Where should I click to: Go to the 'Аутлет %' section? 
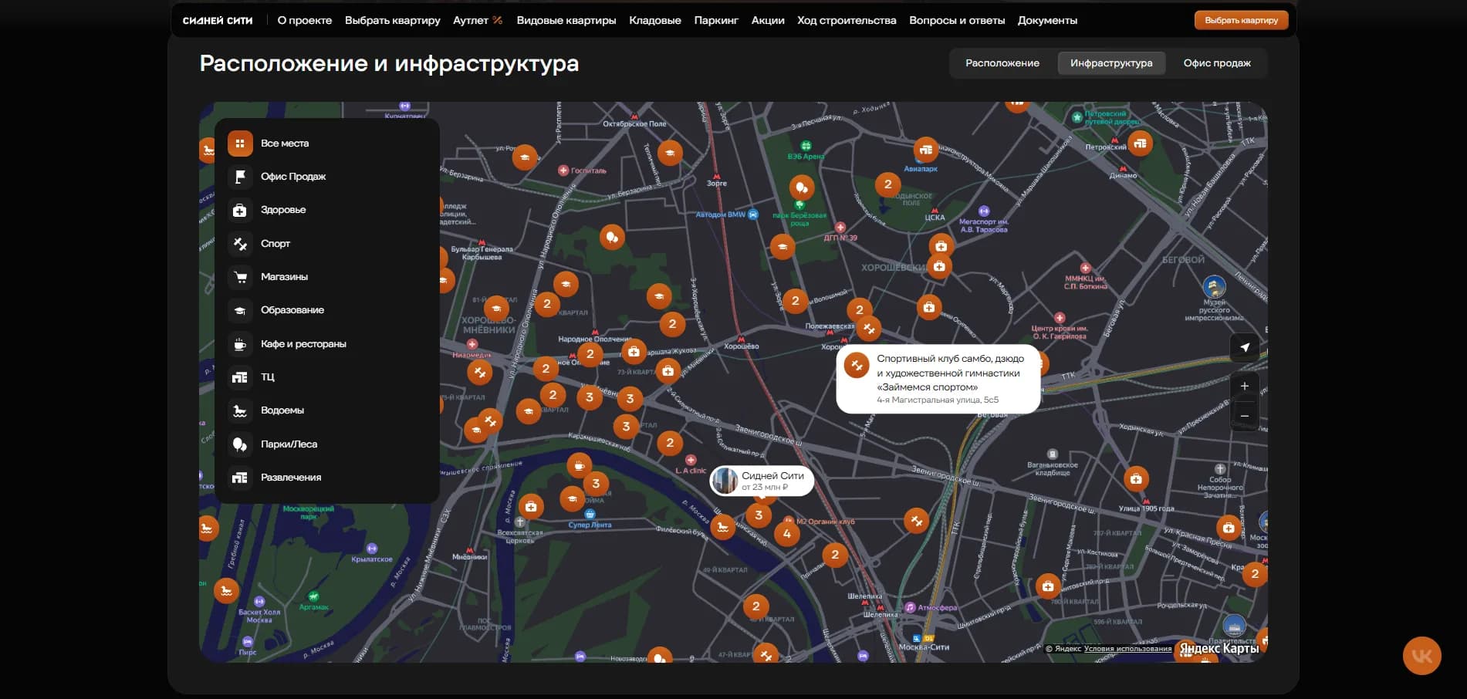click(x=478, y=20)
